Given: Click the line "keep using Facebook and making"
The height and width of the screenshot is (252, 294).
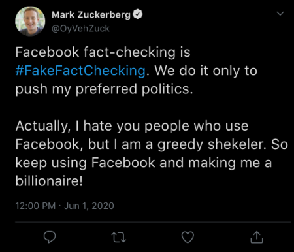Looking at the screenshot, I should (x=144, y=163).
